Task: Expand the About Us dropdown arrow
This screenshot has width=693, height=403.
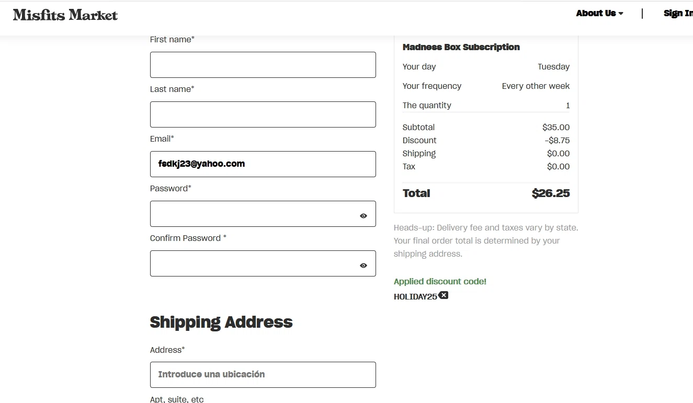Action: 621,14
